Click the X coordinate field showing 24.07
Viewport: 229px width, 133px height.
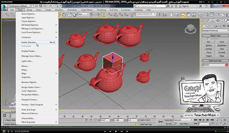coord(104,120)
